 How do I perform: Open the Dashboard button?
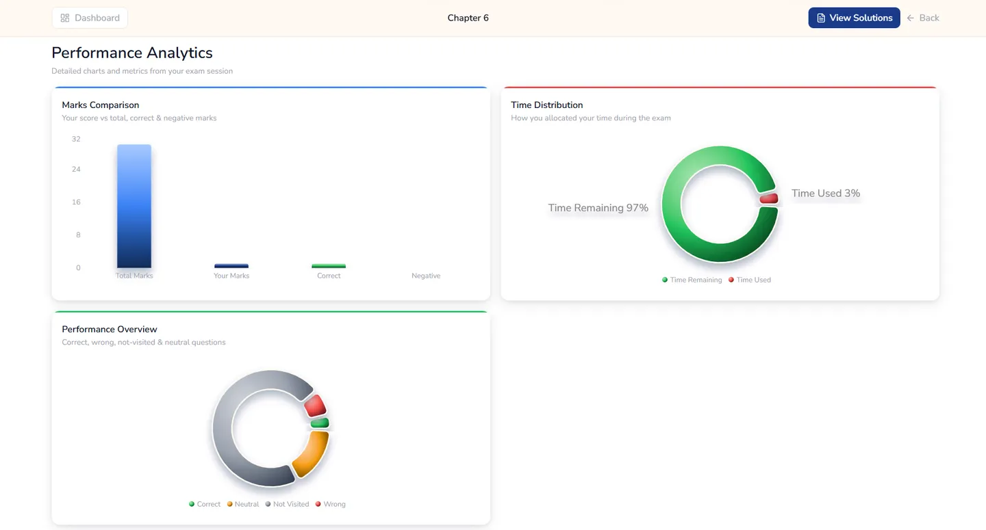click(90, 18)
